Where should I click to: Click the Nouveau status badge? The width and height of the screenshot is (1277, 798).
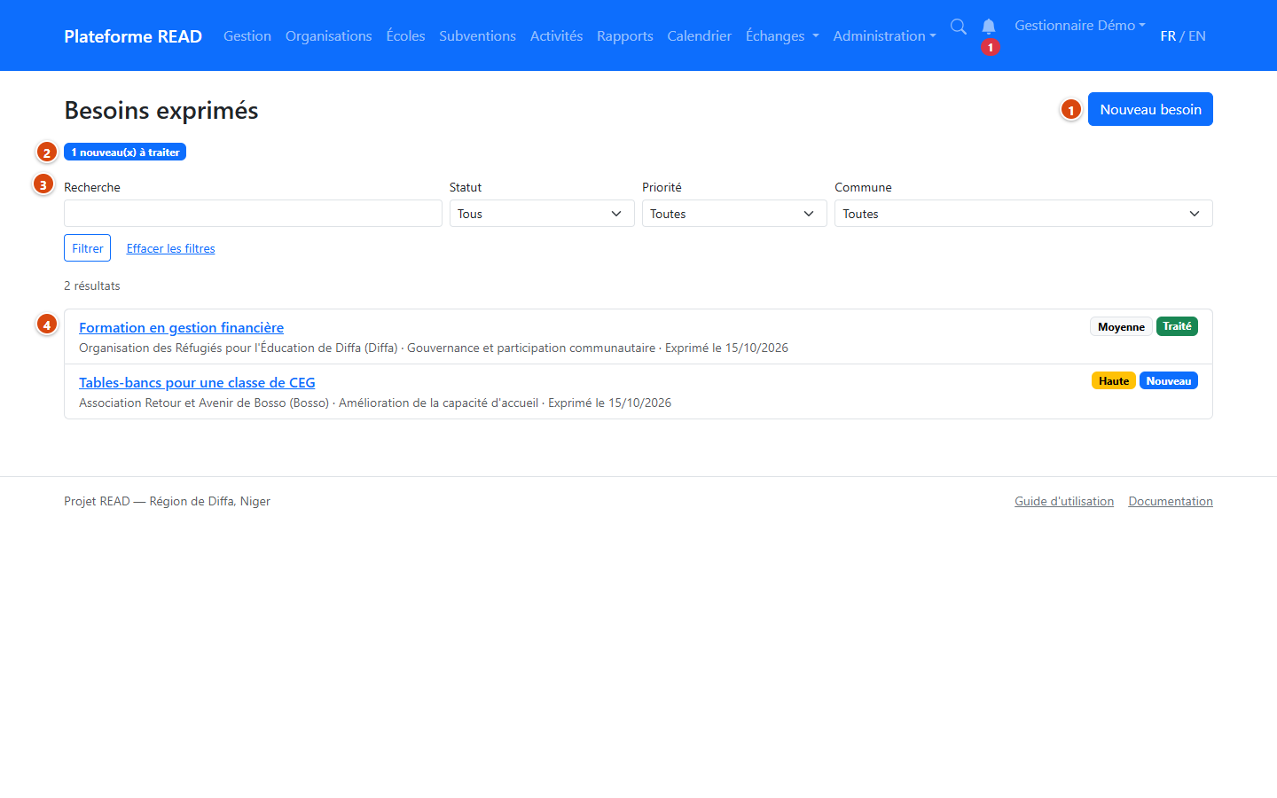[x=1169, y=381]
